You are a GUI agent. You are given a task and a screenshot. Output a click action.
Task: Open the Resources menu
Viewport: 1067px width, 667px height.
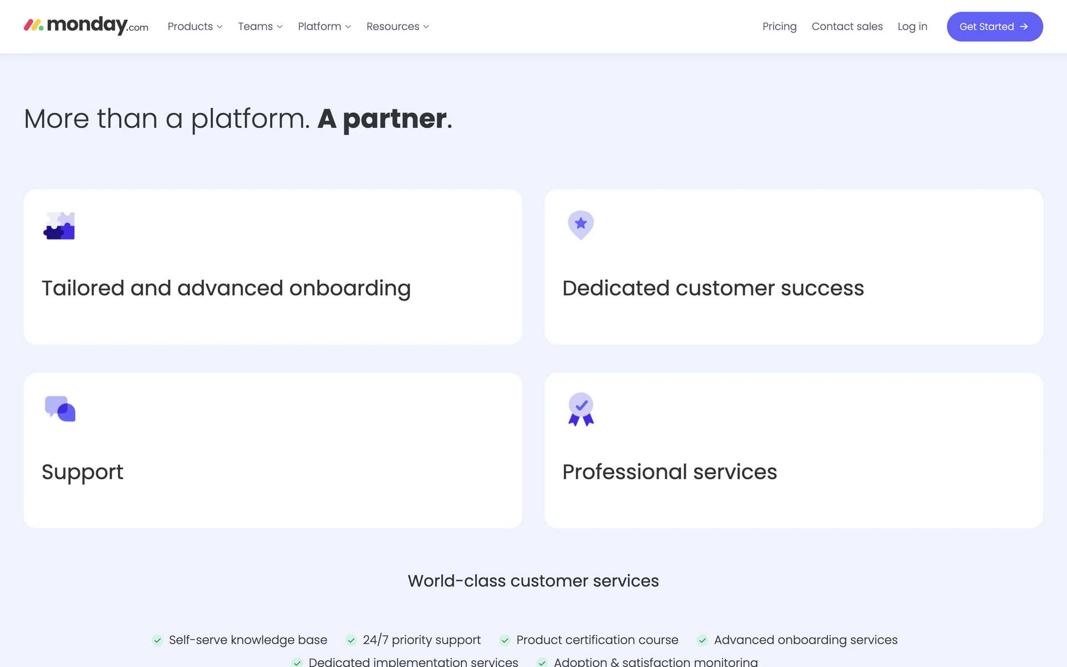397,27
